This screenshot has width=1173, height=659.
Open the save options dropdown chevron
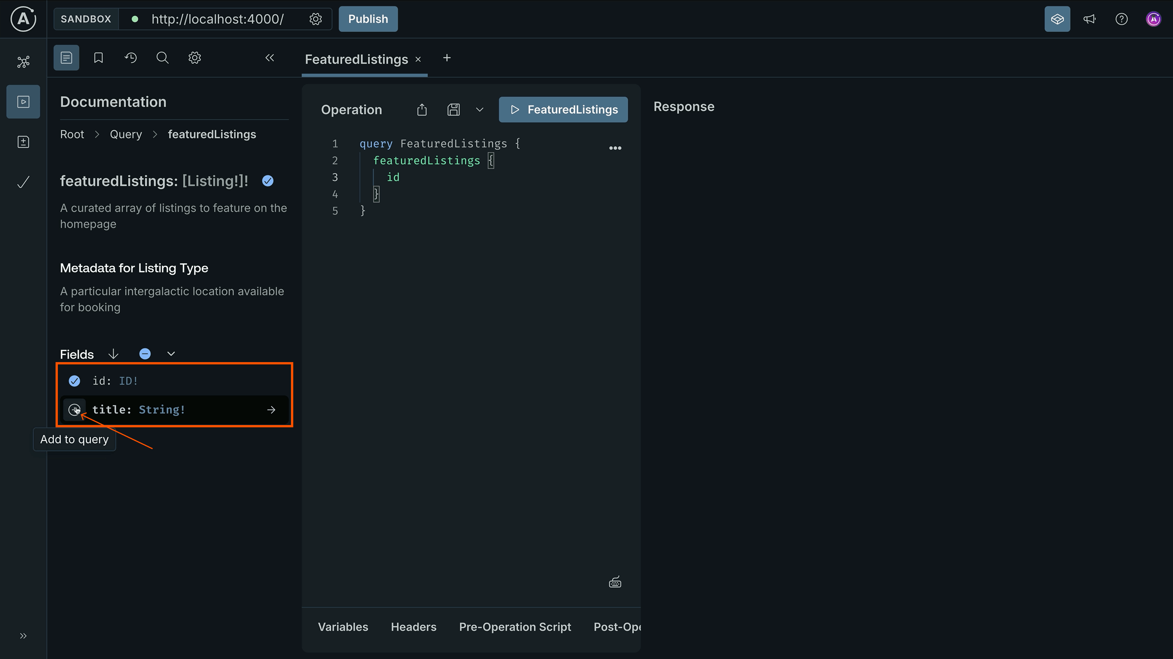(x=479, y=109)
